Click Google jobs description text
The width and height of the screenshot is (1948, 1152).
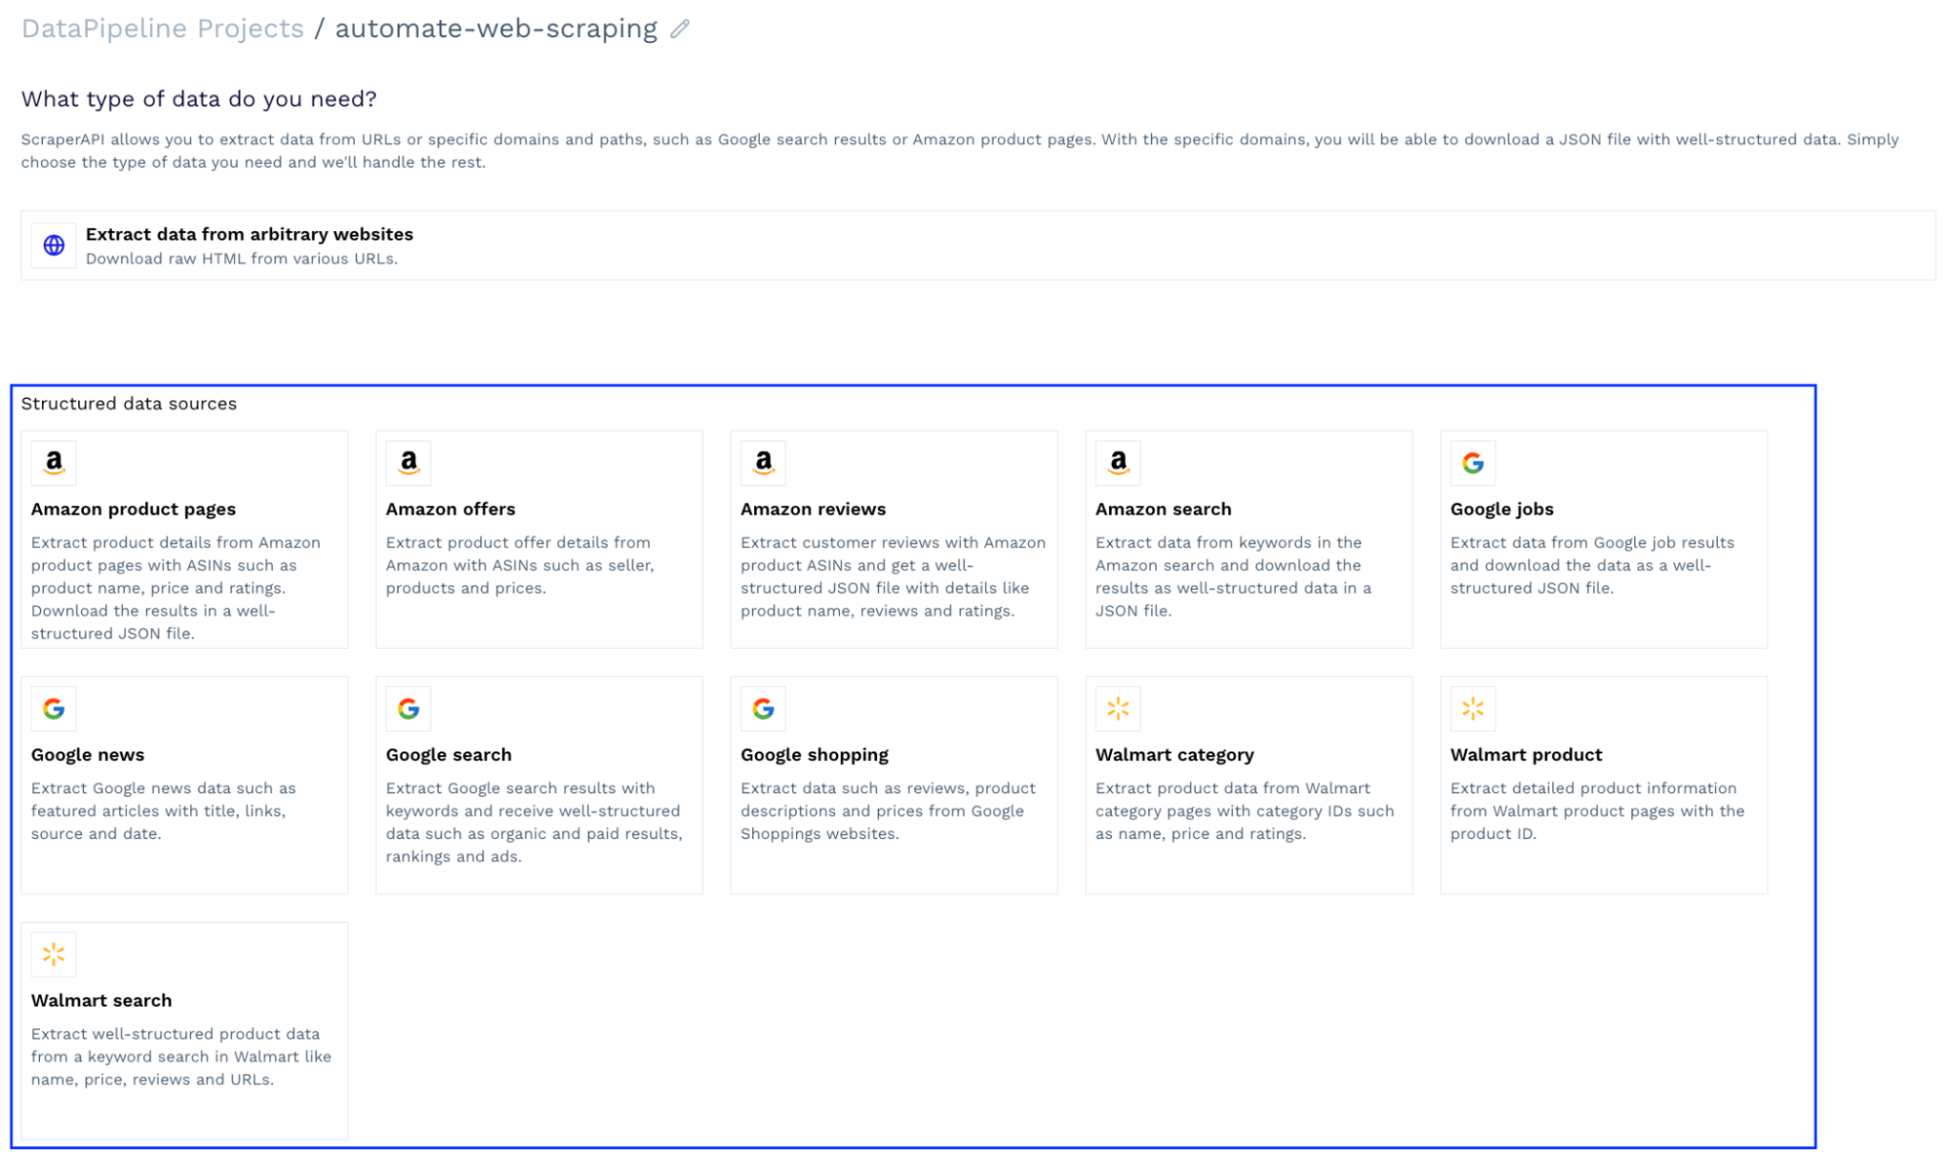click(1591, 565)
